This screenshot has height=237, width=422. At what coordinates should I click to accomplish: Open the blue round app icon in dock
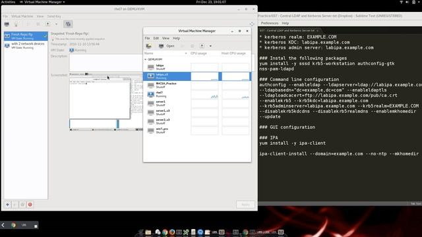pos(200,232)
